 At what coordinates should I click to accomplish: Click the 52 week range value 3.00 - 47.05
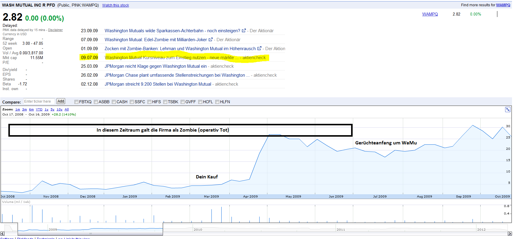[33, 44]
